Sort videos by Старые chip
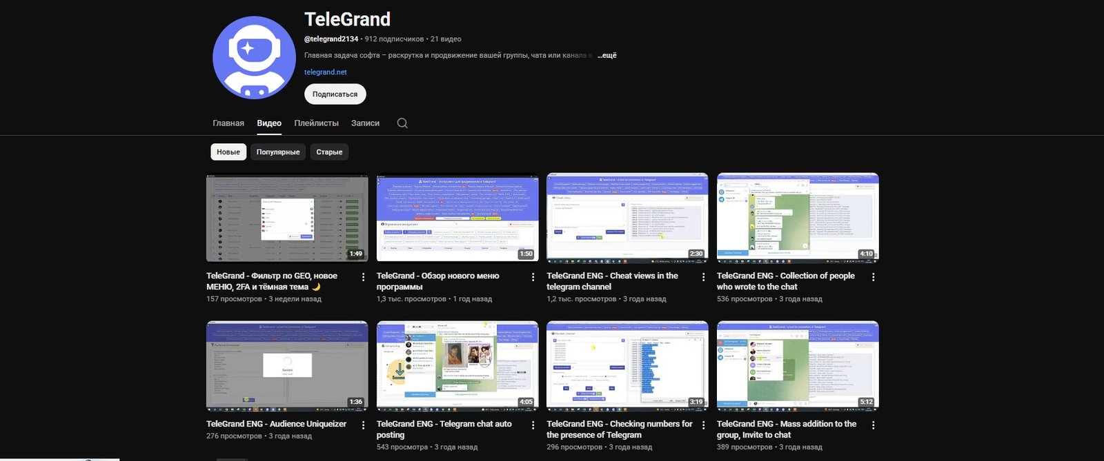Screen dimensions: 1104x461 (x=329, y=152)
